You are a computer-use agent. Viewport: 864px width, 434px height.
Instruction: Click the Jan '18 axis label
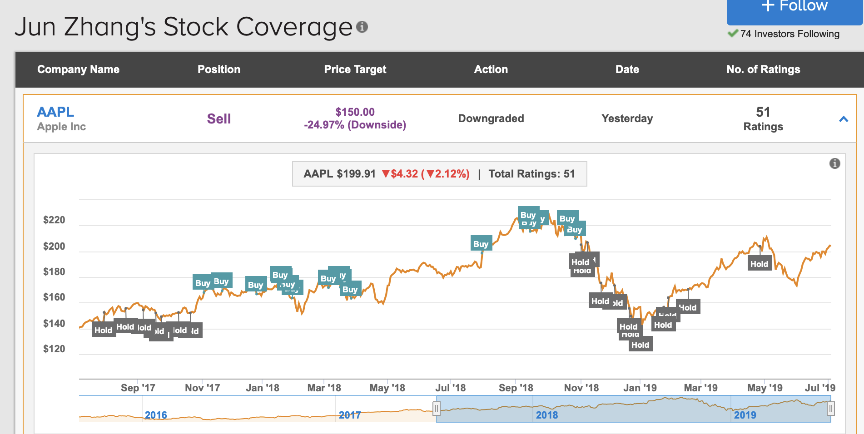pyautogui.click(x=263, y=388)
